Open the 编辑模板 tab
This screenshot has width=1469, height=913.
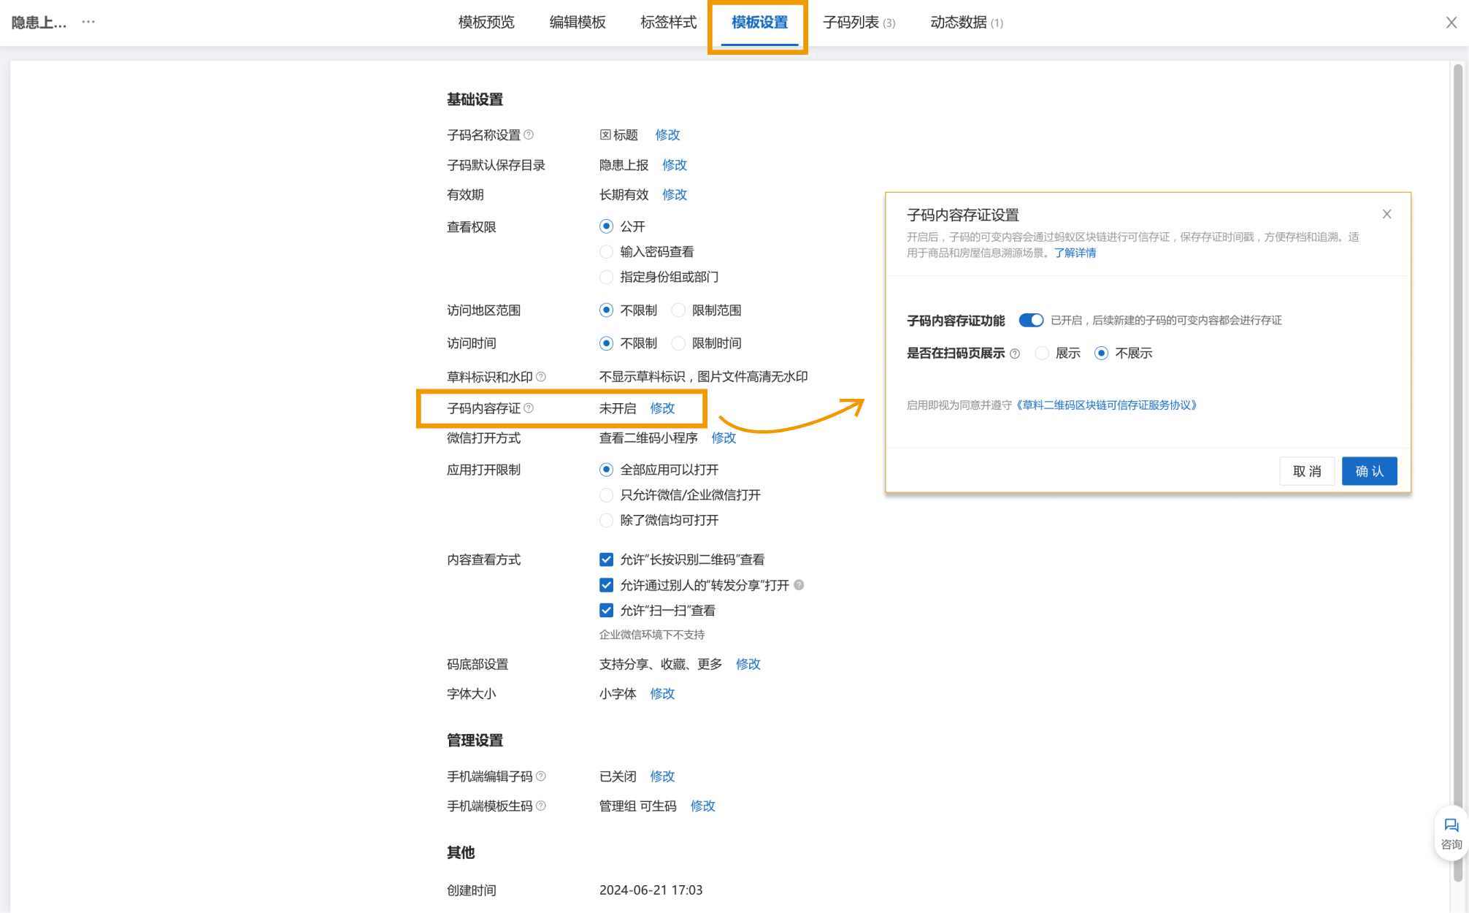pos(577,23)
